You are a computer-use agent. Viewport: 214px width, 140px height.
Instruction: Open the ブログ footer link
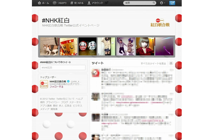pyautogui.click(x=65, y=102)
